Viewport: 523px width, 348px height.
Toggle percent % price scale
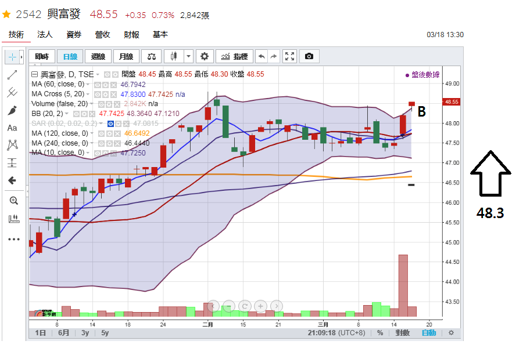click(380, 333)
